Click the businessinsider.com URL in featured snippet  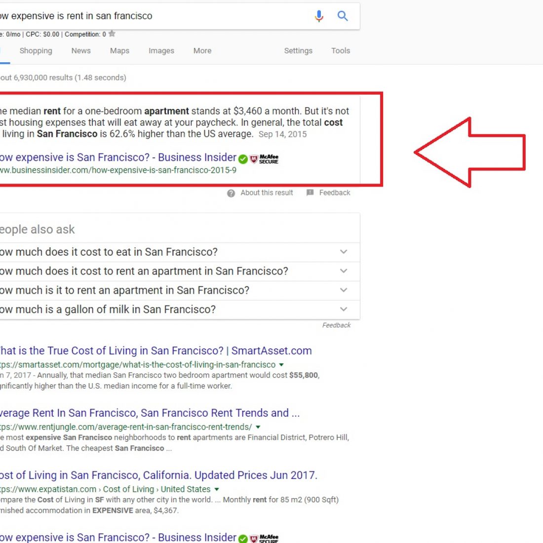pos(118,170)
